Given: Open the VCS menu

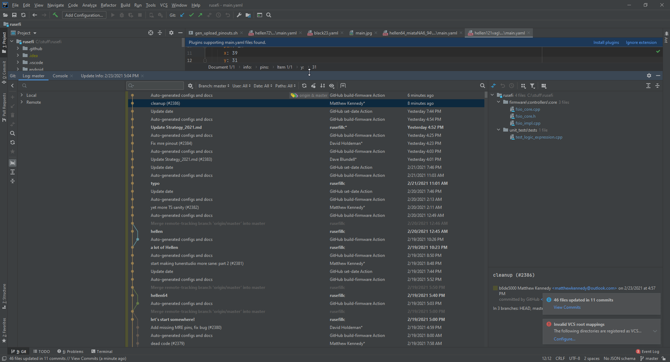Looking at the screenshot, I should 164,5.
